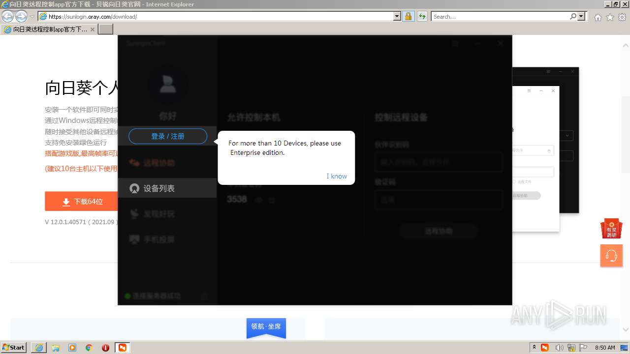Click the user avatar icon
Viewport: 630px width, 354px height.
click(x=168, y=84)
